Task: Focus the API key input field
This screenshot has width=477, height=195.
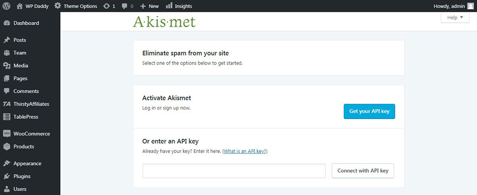Action: coord(234,171)
